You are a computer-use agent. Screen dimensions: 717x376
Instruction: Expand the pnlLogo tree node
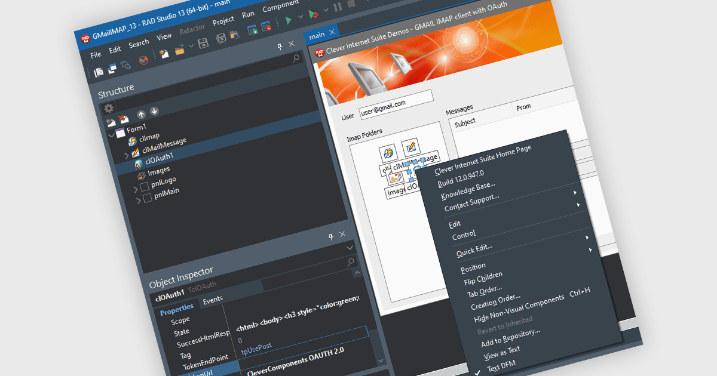tap(136, 190)
